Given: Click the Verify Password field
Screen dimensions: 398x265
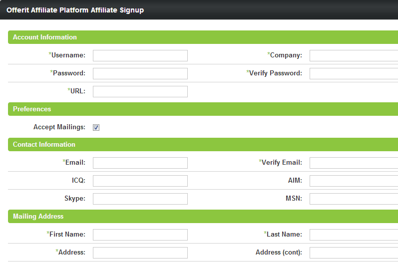Looking at the screenshot, I should [x=354, y=73].
